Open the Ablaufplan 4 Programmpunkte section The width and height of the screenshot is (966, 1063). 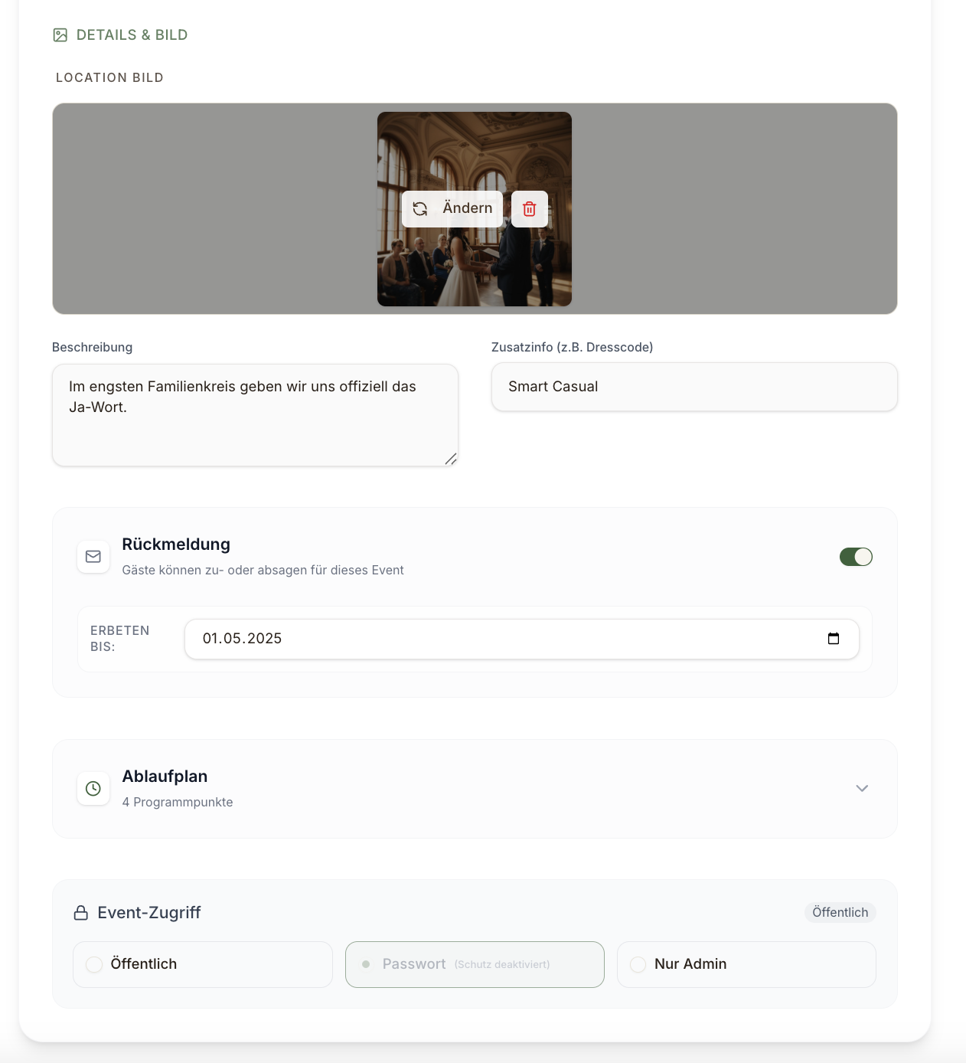point(475,789)
